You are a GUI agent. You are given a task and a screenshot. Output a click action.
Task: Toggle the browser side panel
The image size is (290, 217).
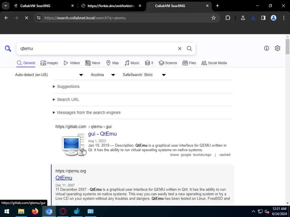263,18
